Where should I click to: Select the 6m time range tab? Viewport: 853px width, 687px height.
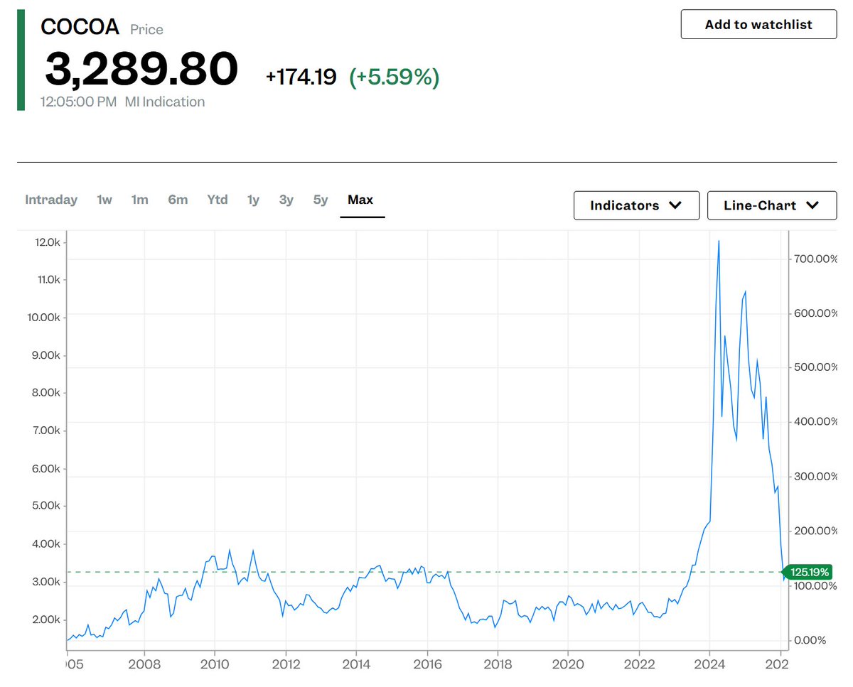click(x=178, y=200)
